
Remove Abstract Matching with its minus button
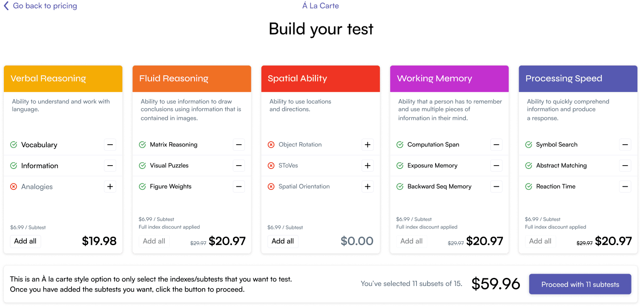pos(625,166)
